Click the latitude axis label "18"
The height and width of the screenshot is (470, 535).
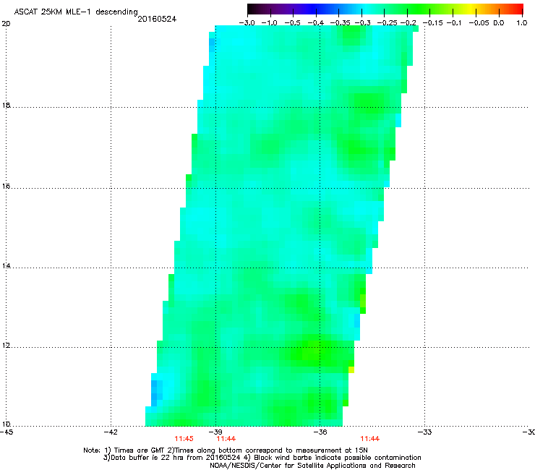(x=6, y=105)
